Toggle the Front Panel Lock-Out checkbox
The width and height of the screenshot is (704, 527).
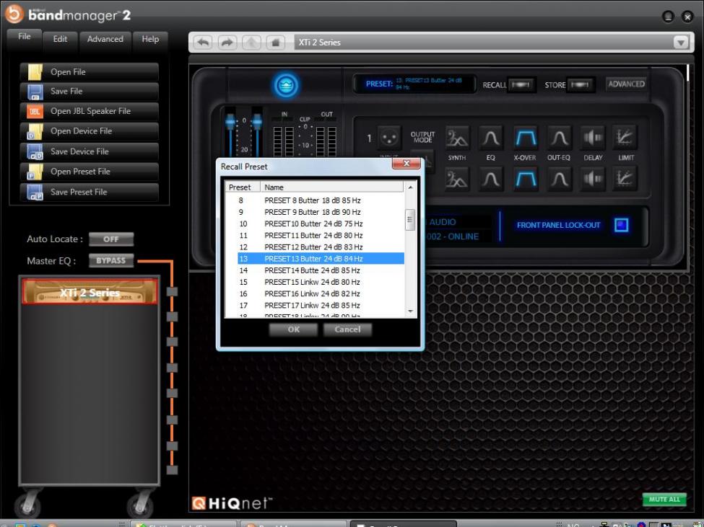[620, 225]
